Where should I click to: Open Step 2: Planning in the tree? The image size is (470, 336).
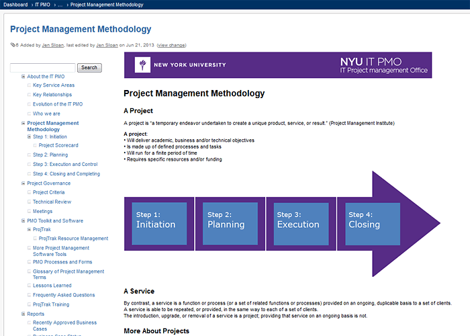pyautogui.click(x=50, y=155)
